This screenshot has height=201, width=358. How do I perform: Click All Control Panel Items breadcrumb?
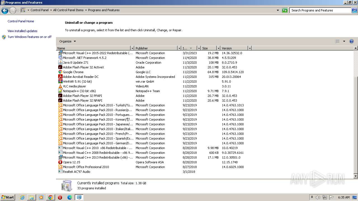click(x=68, y=10)
